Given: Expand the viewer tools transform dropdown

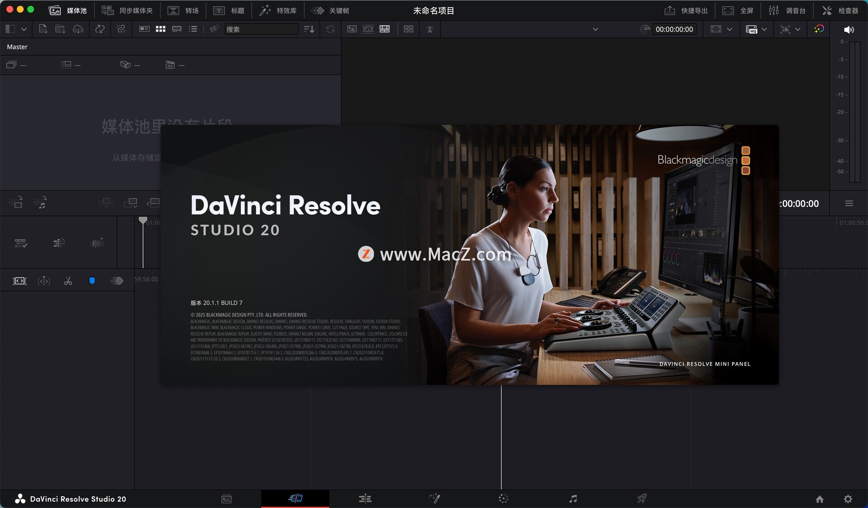Looking at the screenshot, I should (x=797, y=29).
